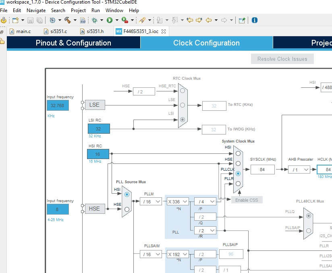
Task: Click the Previous Annotation icon
Action: (x=175, y=20)
